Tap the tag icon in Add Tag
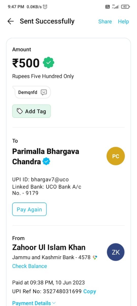Screen dimensions: 137x306 click(20, 111)
